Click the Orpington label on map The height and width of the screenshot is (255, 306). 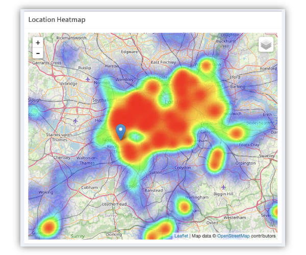(x=246, y=163)
